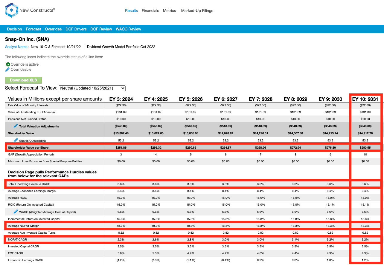Click the FCF CAGR row label

15,253
